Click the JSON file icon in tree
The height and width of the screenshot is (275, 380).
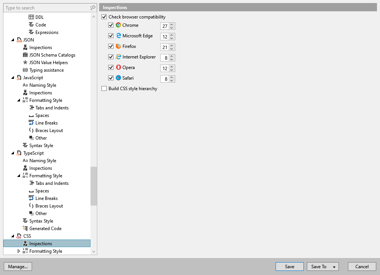coord(19,40)
